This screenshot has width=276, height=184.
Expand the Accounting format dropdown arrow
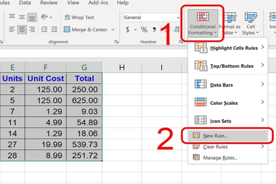click(135, 29)
